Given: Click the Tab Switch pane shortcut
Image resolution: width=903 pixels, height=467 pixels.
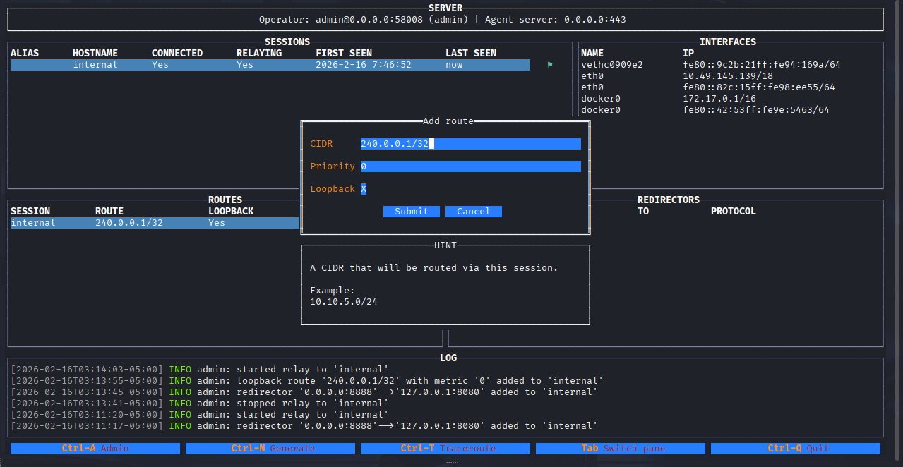Looking at the screenshot, I should pyautogui.click(x=621, y=449).
